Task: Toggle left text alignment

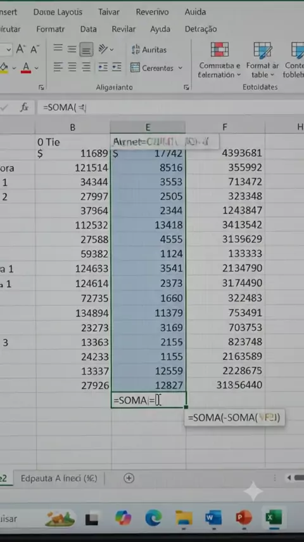Action: tap(58, 67)
